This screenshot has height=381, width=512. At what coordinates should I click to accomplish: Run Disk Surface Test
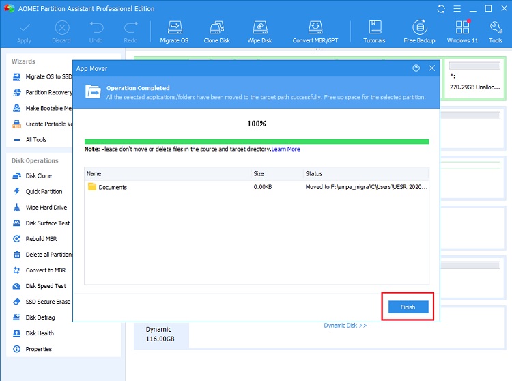click(x=42, y=223)
